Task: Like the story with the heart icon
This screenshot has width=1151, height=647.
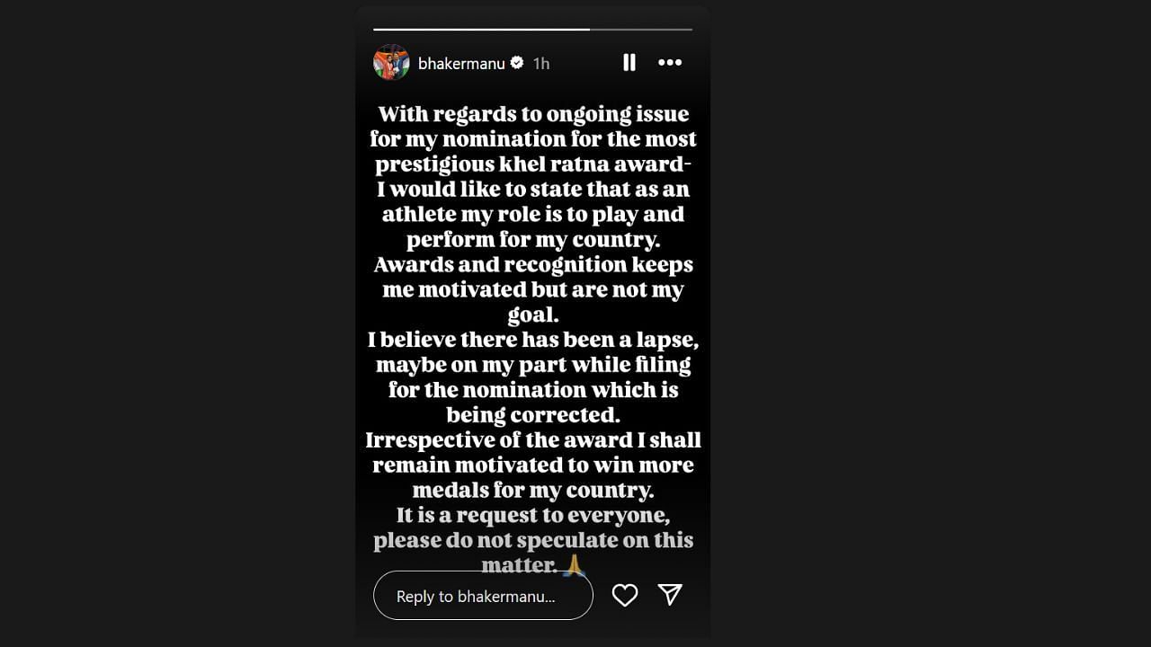Action: [624, 595]
